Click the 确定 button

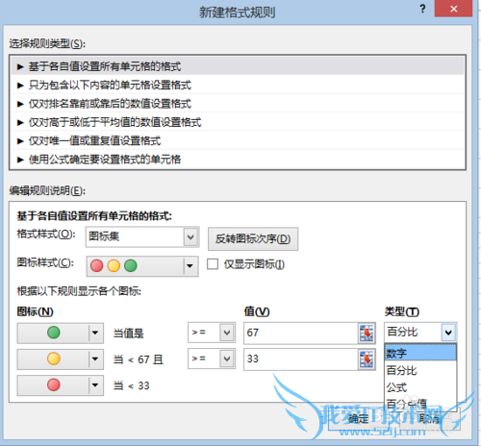coord(359,419)
